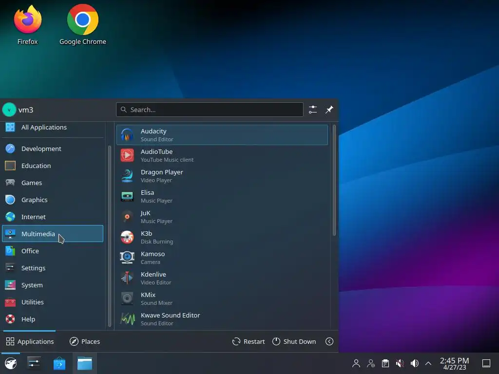This screenshot has width=499, height=374.
Task: Select the Graphics category
Action: (x=53, y=200)
